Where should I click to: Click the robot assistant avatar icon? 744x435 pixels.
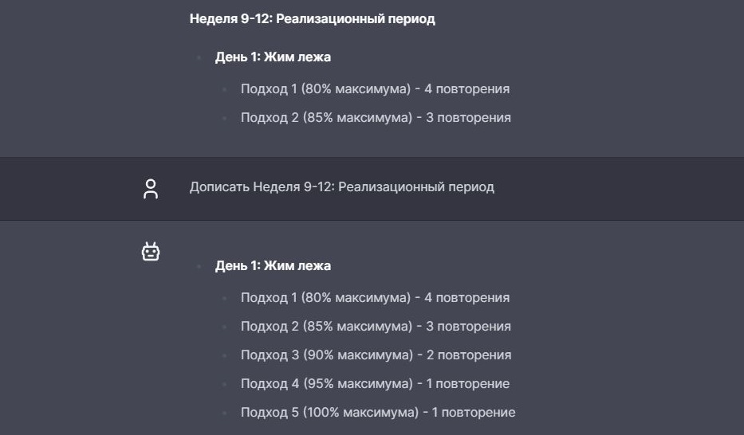(151, 251)
